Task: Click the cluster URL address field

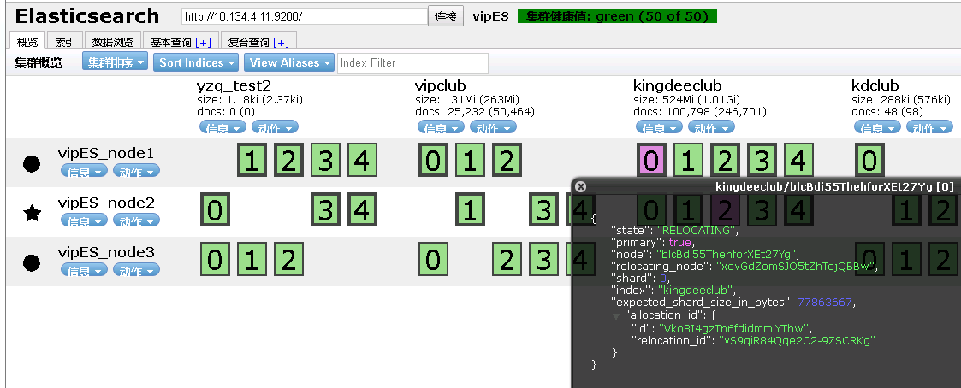Action: pos(304,16)
